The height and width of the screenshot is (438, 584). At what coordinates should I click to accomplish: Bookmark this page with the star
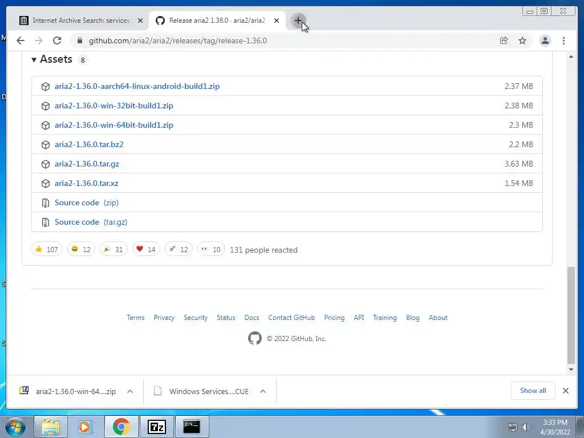click(522, 40)
